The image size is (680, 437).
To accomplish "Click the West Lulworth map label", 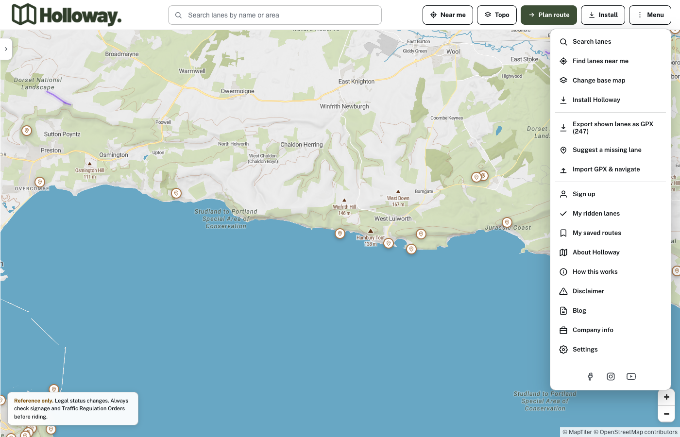I will pos(392,218).
